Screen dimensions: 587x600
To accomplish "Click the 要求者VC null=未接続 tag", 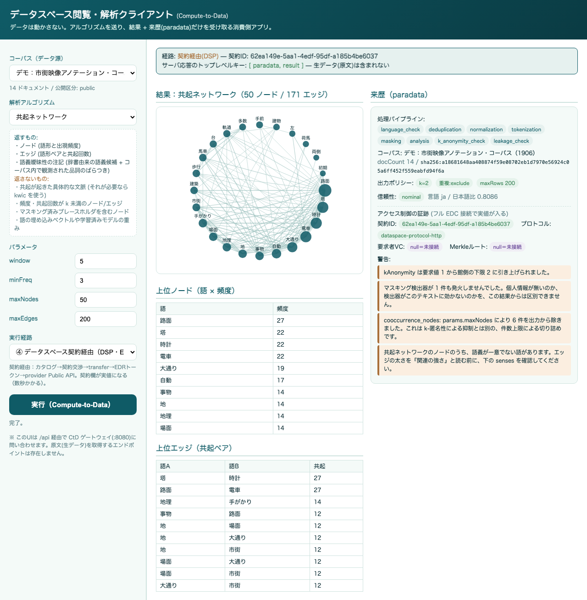I will coord(424,247).
